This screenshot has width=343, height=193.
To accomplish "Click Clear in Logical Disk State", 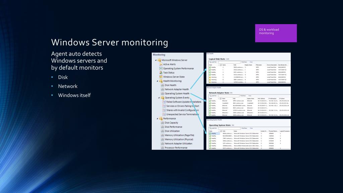I will (x=251, y=62).
